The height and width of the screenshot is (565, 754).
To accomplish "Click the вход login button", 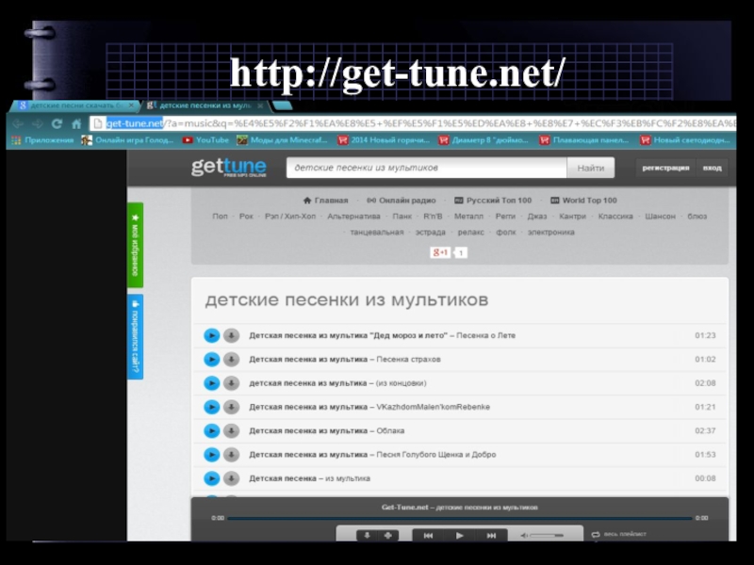I will tap(712, 168).
